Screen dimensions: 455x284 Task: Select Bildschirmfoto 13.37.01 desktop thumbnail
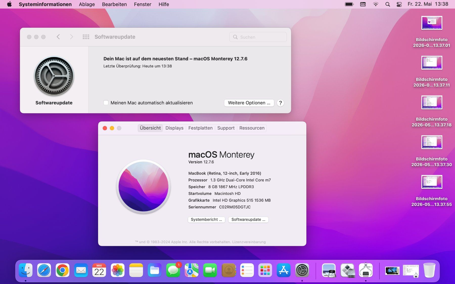click(432, 23)
